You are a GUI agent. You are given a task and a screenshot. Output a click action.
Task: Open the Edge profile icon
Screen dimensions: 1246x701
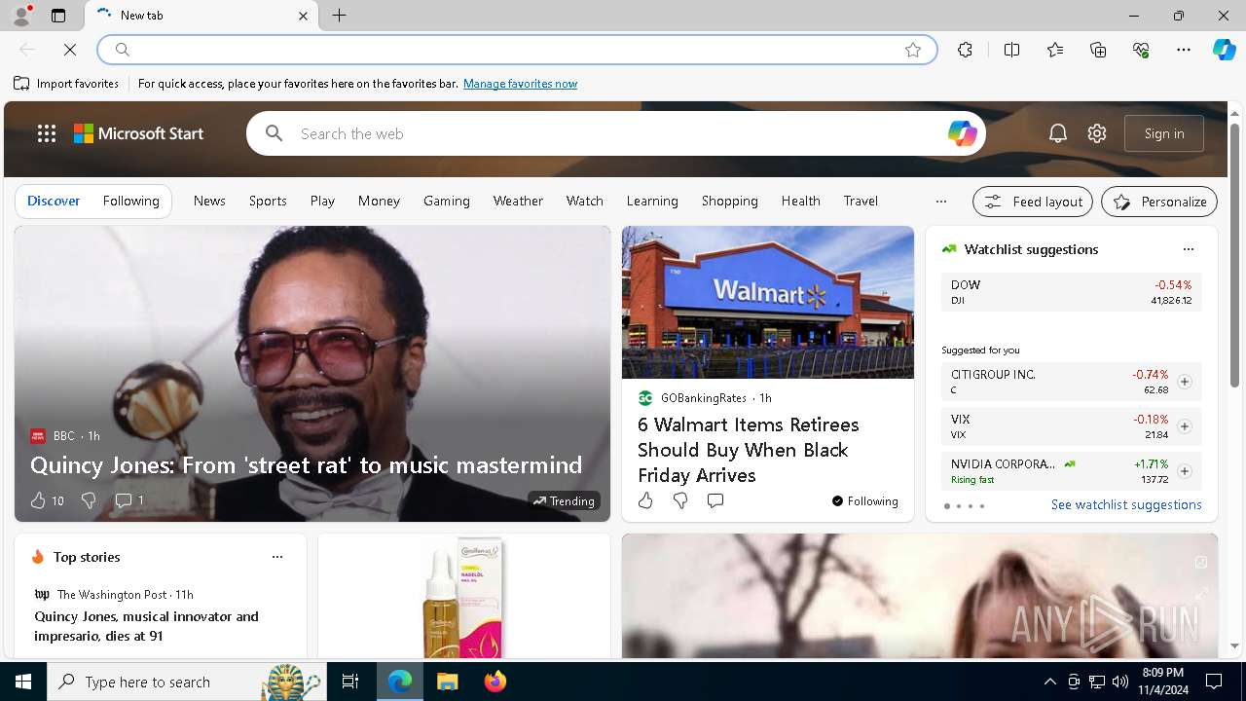(x=21, y=16)
